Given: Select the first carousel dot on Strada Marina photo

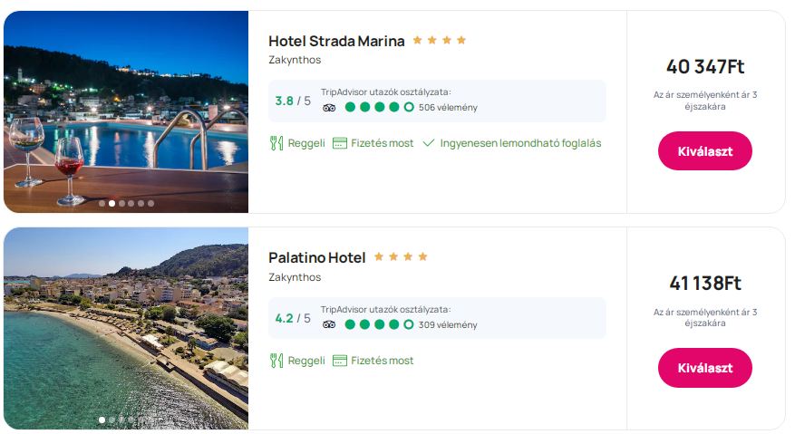Looking at the screenshot, I should [102, 204].
